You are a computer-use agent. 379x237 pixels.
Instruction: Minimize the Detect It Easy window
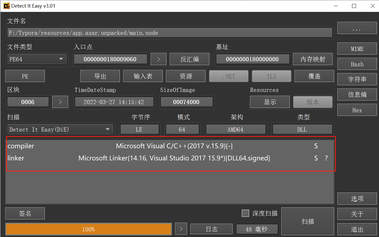point(336,6)
